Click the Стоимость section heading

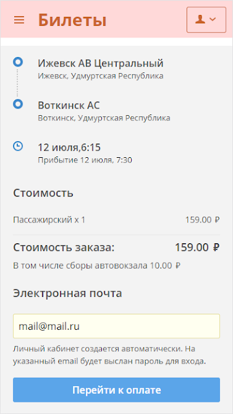(43, 193)
